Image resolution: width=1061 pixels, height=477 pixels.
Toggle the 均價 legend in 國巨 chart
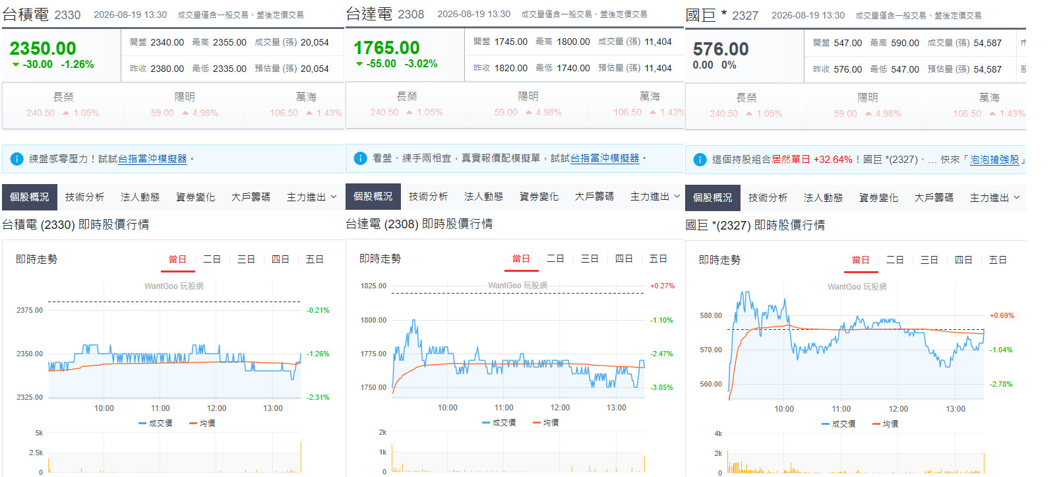[886, 424]
